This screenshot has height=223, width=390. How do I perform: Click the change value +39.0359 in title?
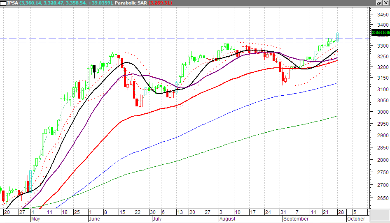pyautogui.click(x=100, y=3)
